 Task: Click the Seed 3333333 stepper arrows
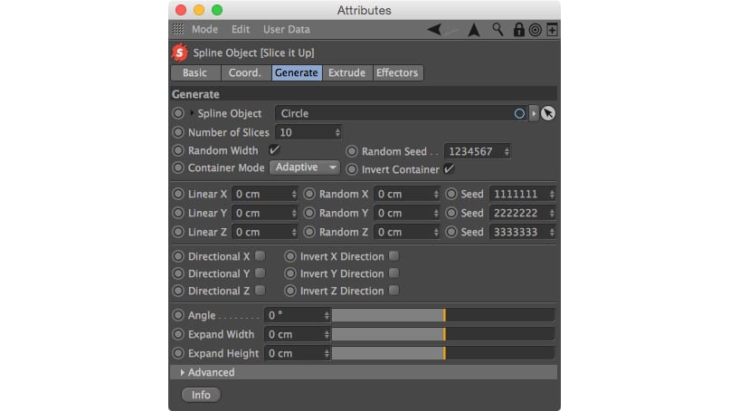point(552,232)
